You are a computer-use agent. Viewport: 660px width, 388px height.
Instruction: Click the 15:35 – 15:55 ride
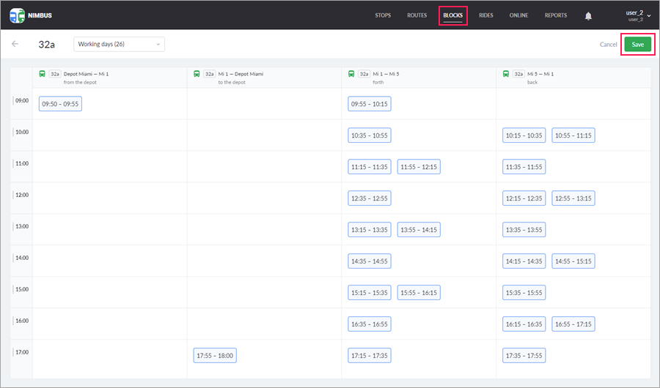(524, 293)
